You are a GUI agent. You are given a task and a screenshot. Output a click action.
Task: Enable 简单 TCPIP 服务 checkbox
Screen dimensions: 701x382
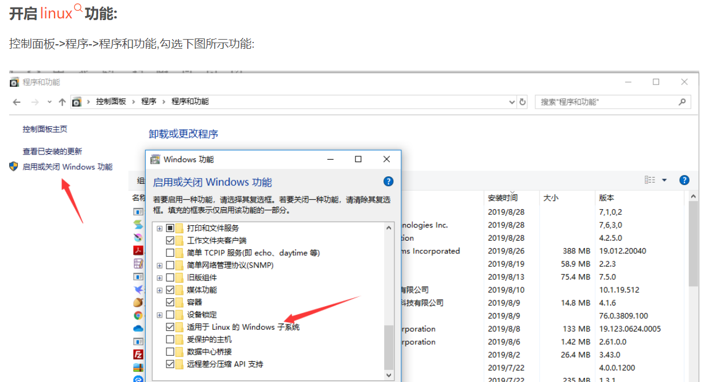click(169, 252)
